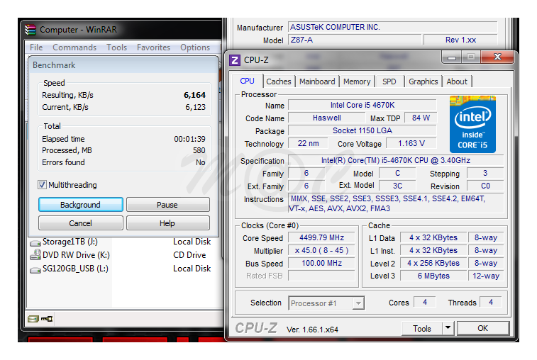Click the 84 W Max TDP value
This screenshot has height=360, width=537.
coord(421,118)
